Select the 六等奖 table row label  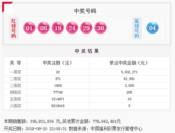coord(15,106)
